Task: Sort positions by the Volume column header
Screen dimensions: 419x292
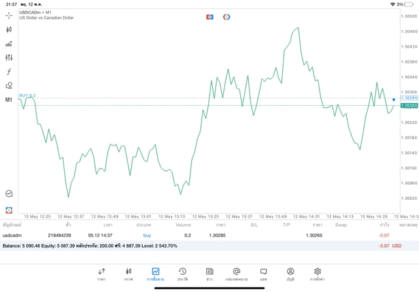Action: coord(183,225)
